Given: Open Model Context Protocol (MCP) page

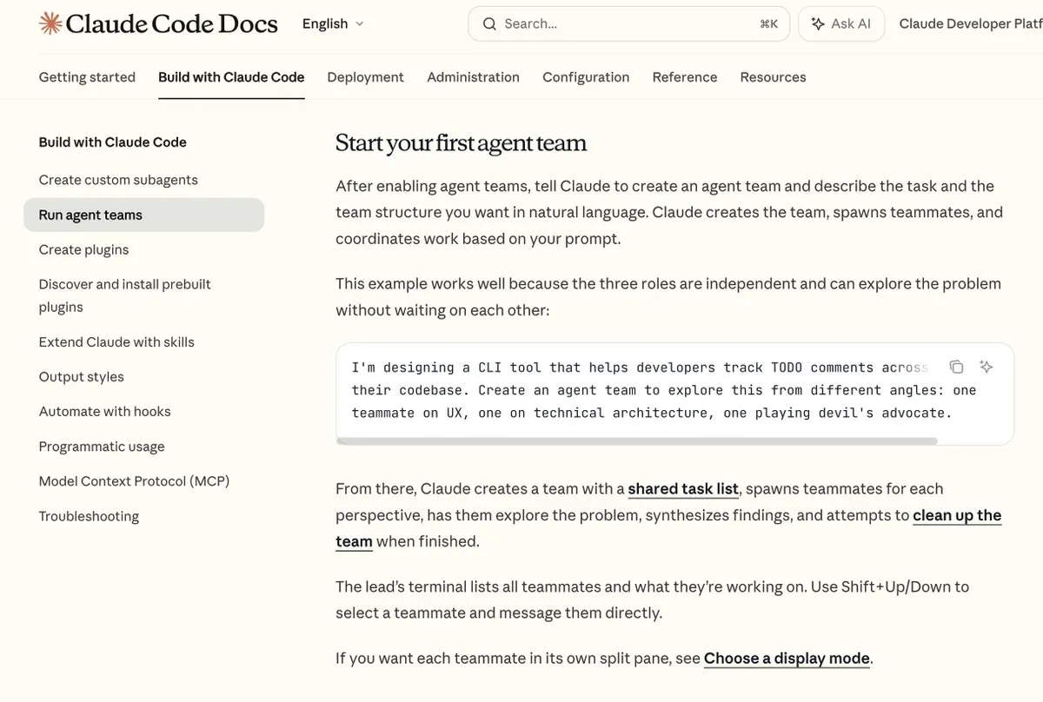Looking at the screenshot, I should 134,481.
